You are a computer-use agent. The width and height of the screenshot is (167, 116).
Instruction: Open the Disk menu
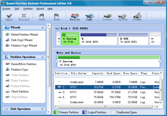pyautogui.click(x=17, y=9)
